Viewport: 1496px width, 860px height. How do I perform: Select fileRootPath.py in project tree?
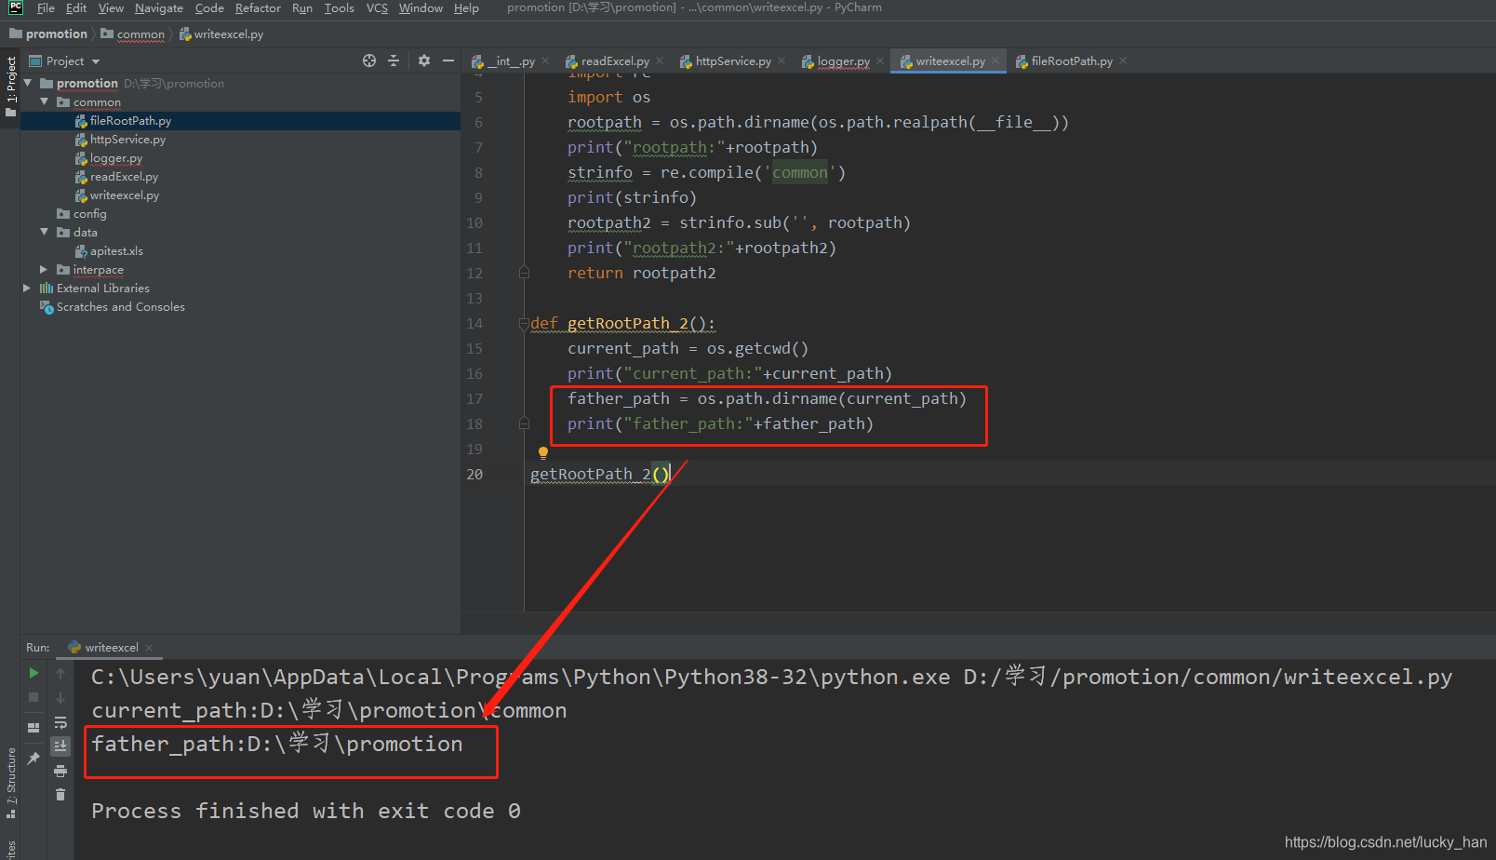click(x=123, y=121)
